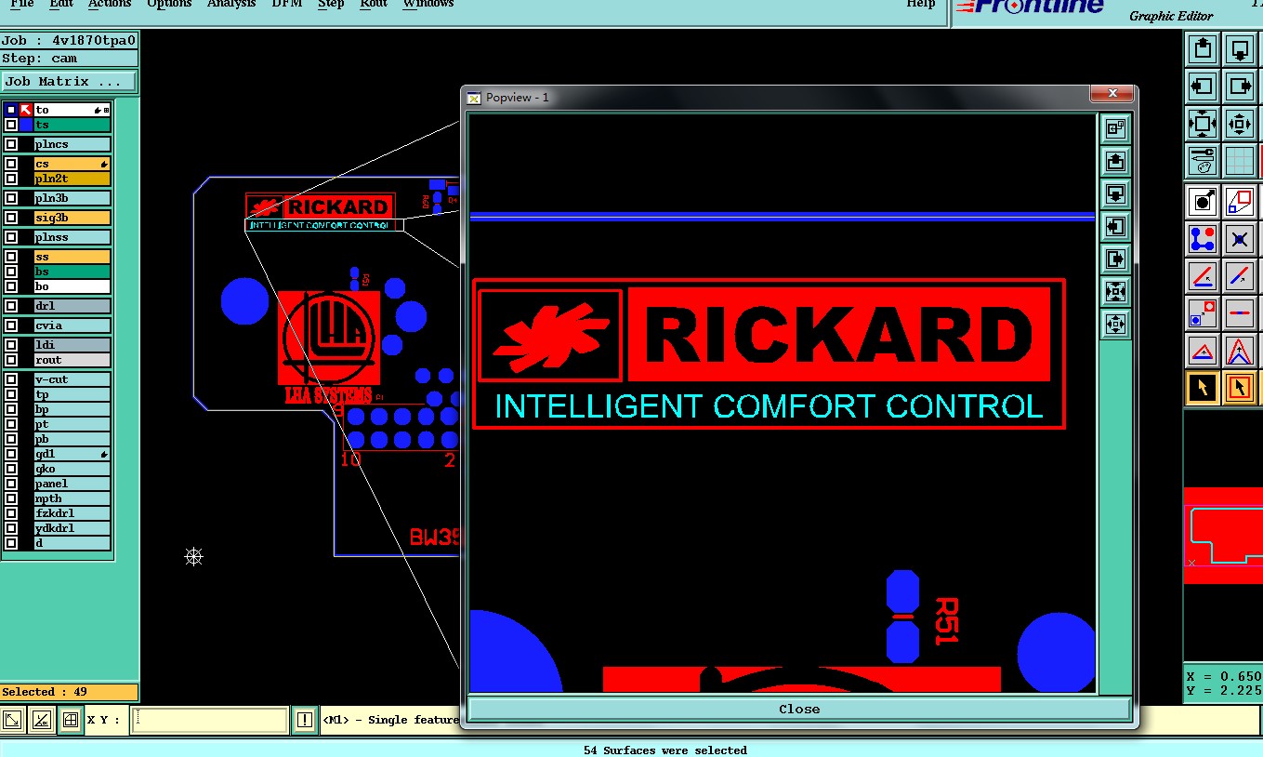Select the blue square to red square tool
This screenshot has width=1263, height=757.
pos(1203,313)
